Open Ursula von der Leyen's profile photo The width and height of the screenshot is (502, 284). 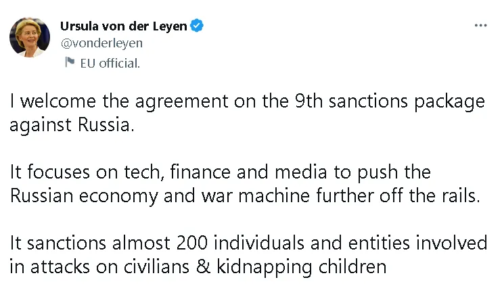[30, 38]
